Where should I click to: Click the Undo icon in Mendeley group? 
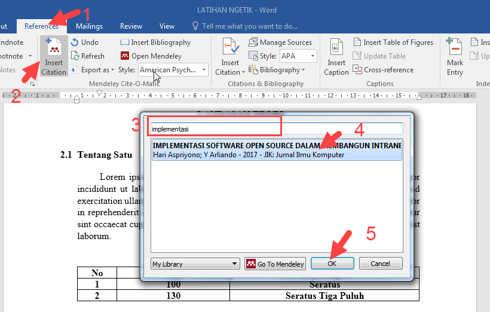click(x=75, y=42)
